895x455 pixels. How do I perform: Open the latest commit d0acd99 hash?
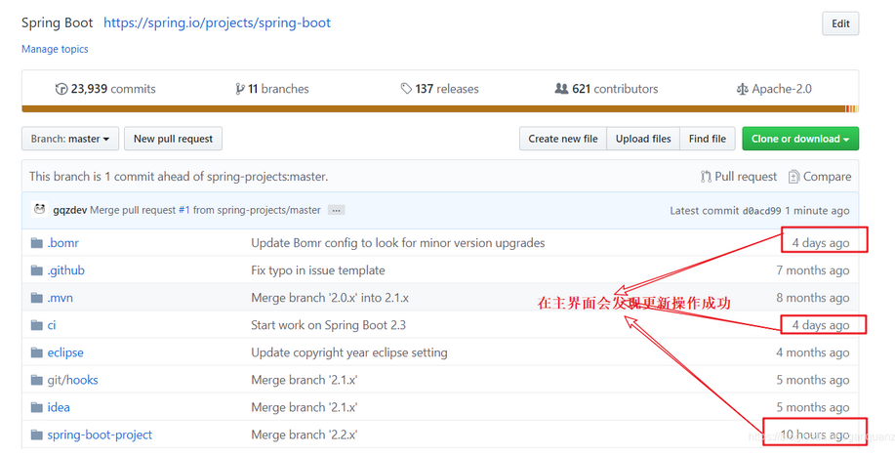(761, 211)
